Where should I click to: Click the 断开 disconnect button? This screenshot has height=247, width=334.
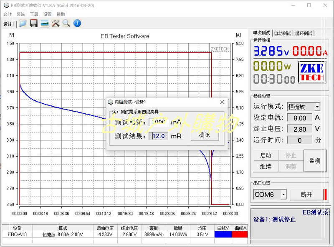click(306, 195)
